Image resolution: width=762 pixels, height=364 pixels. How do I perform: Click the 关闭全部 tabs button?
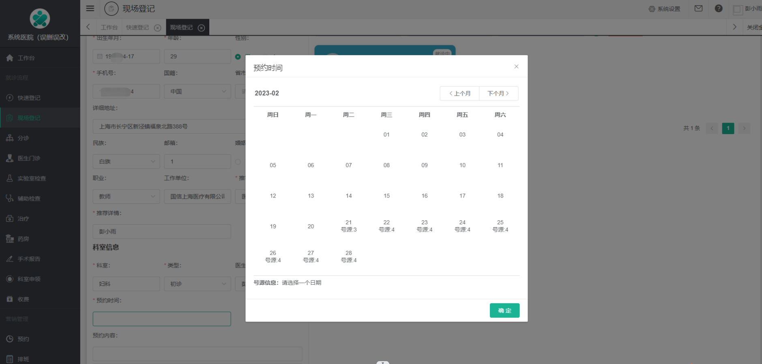coord(754,28)
